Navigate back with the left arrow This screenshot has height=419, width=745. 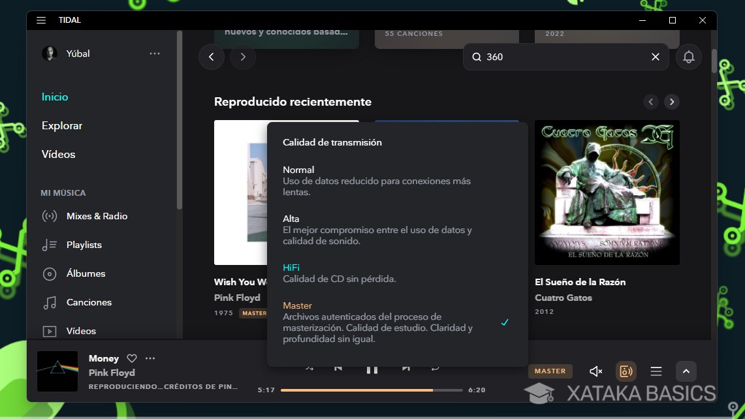[212, 57]
